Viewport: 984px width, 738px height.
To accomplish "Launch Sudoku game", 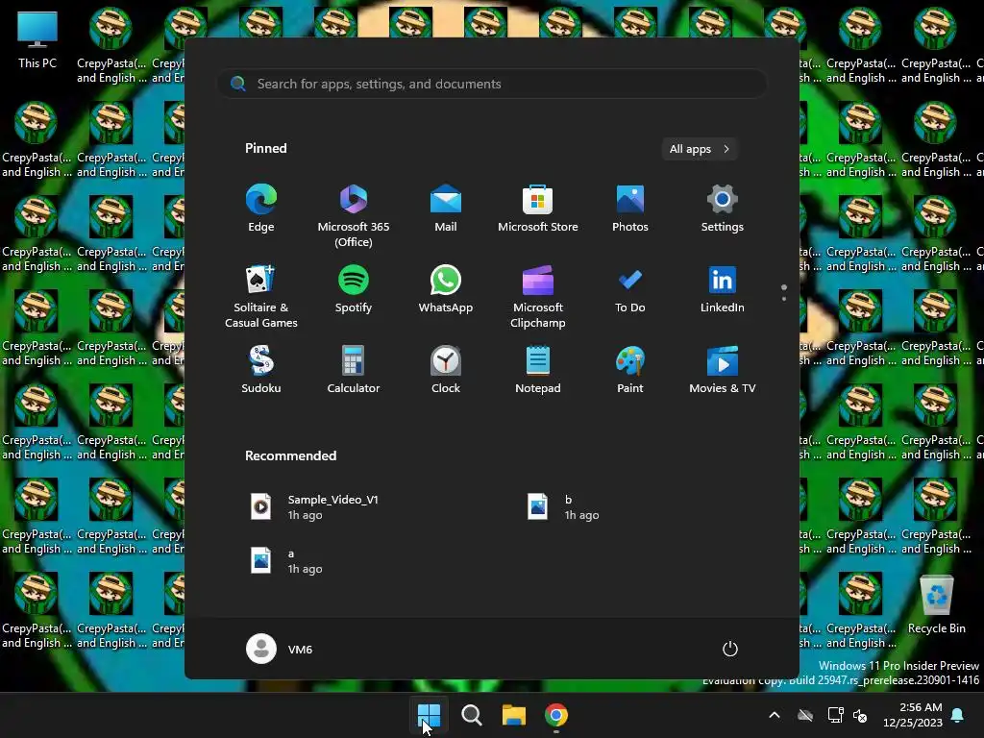I will [x=261, y=370].
